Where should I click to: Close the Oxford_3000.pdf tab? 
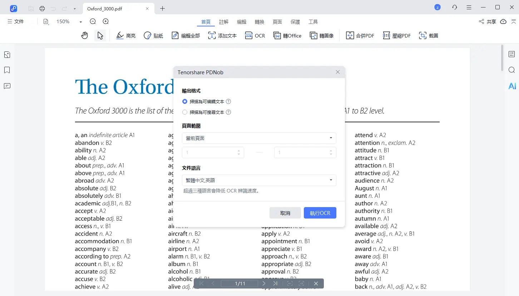tap(147, 9)
